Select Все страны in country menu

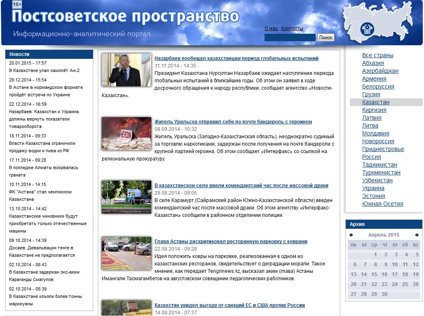tap(377, 56)
